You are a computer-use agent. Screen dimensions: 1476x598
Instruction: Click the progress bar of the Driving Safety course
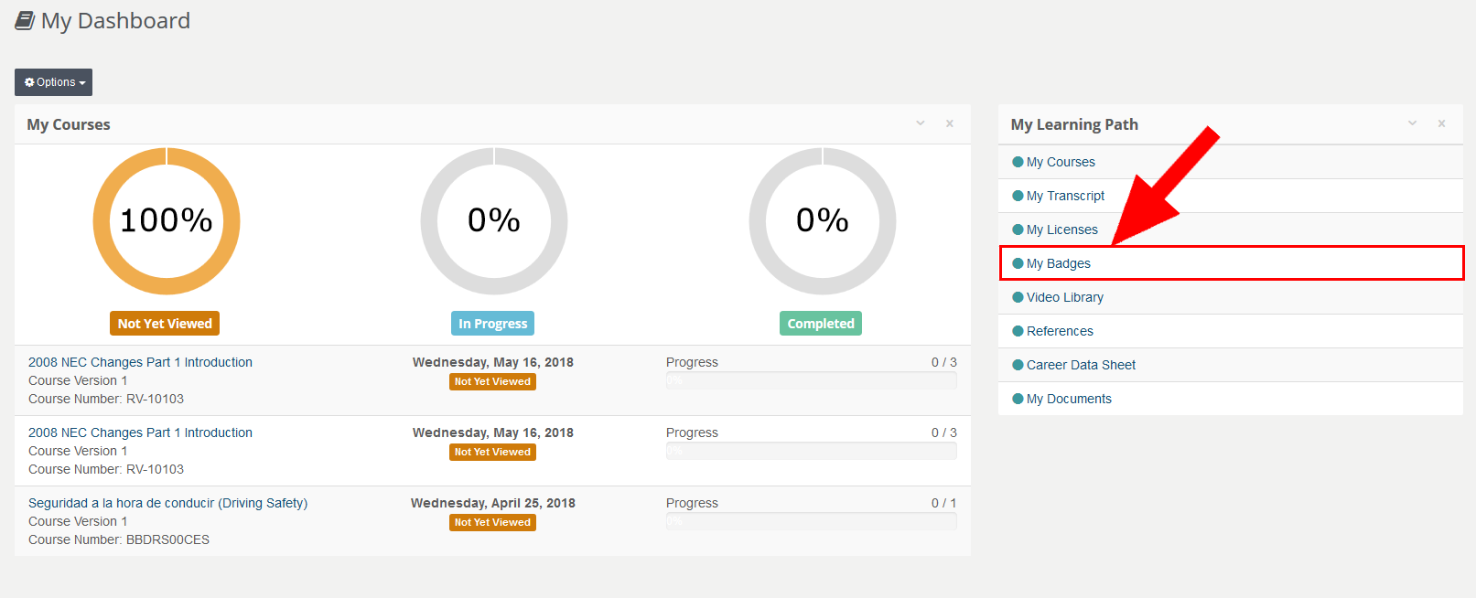click(811, 521)
